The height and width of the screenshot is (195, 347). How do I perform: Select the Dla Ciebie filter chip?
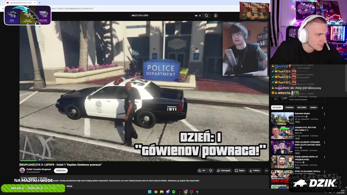pyautogui.click(x=302, y=108)
